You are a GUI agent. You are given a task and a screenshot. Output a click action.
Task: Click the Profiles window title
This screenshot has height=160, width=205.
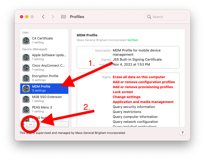click(x=77, y=17)
